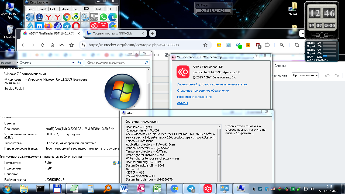Go to browser home page
The width and height of the screenshot is (345, 194).
point(52,45)
